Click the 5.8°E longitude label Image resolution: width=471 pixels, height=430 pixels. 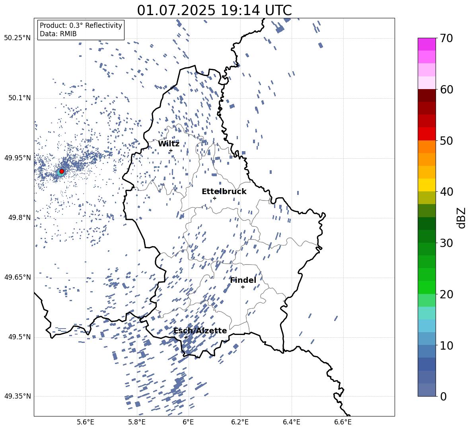(137, 422)
